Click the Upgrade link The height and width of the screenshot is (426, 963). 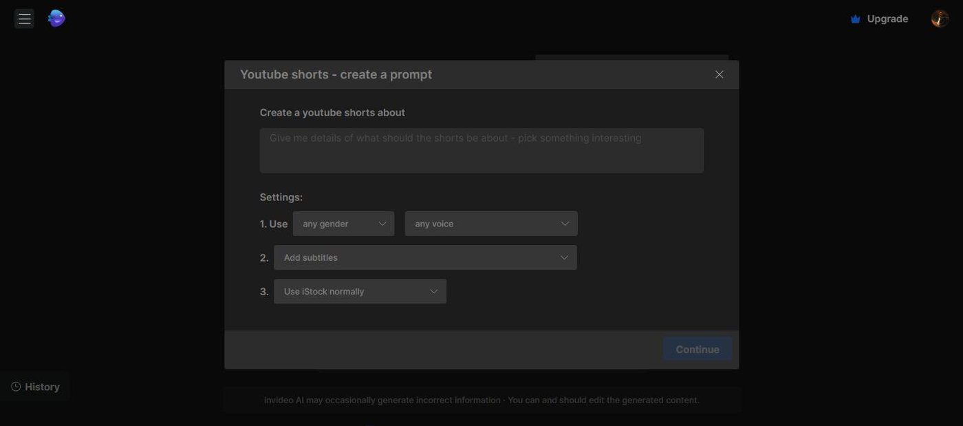pyautogui.click(x=887, y=19)
